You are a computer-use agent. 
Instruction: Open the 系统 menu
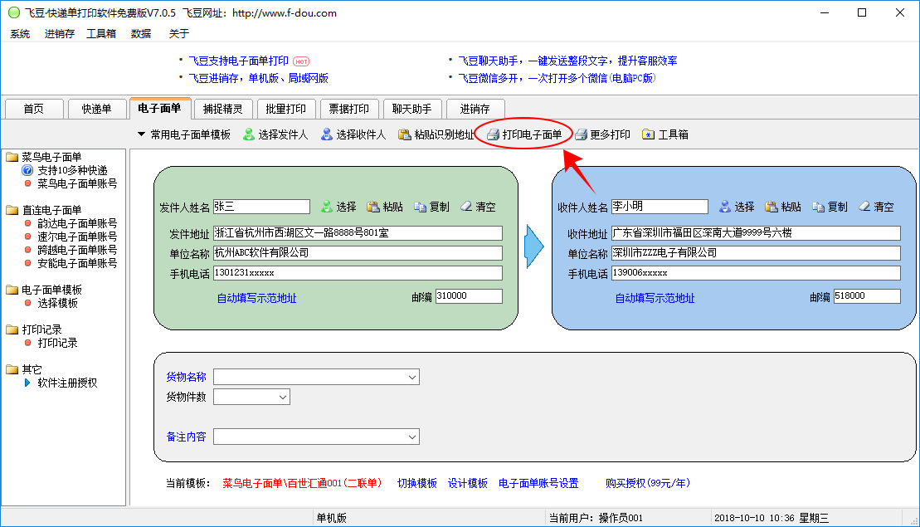point(20,34)
